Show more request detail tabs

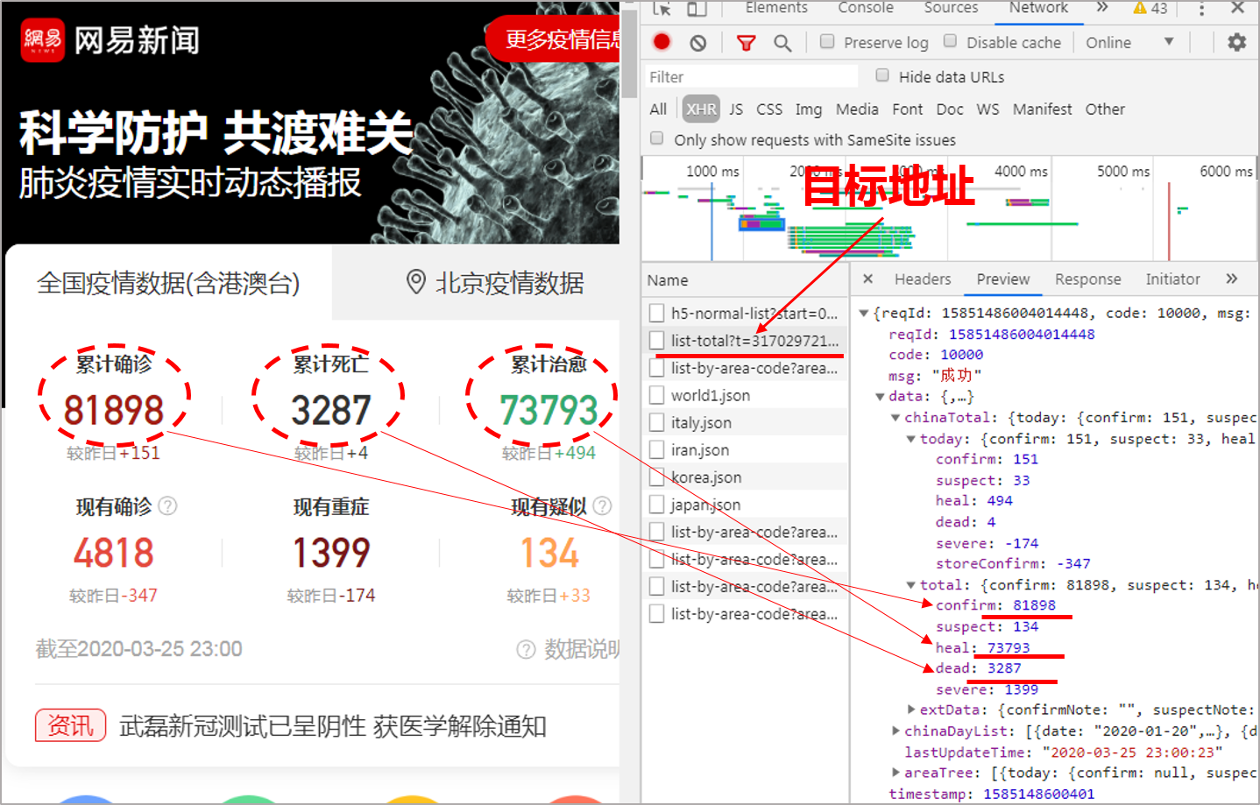pos(1232,279)
